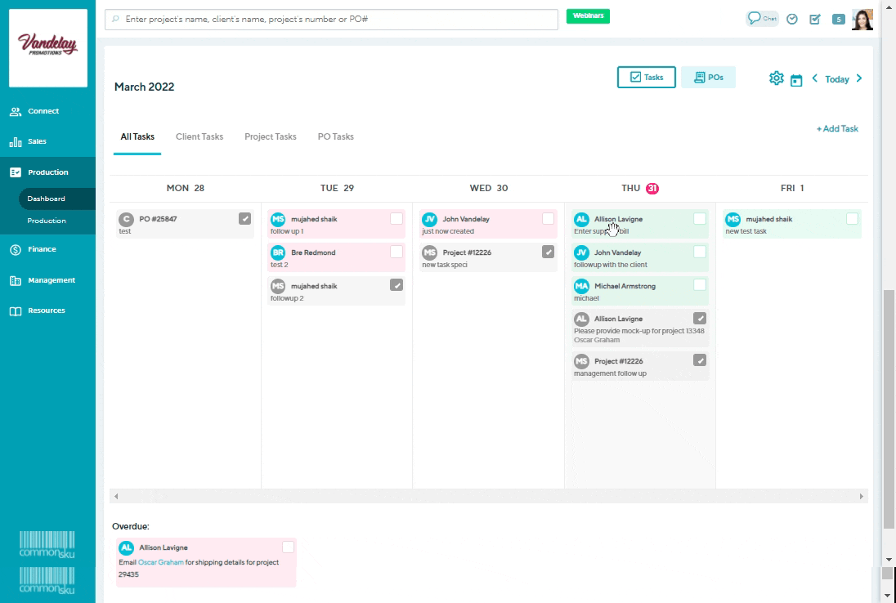This screenshot has height=603, width=896.
Task: Switch to the Client Tasks tab
Action: point(199,136)
